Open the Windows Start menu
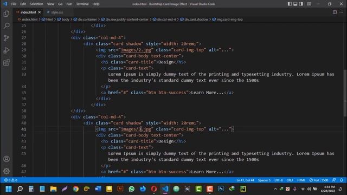 click(x=9, y=189)
